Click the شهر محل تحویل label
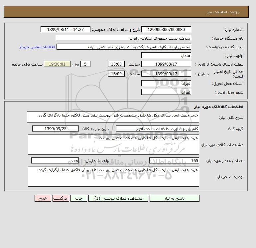This screenshot has width=256, height=248. click(229, 92)
